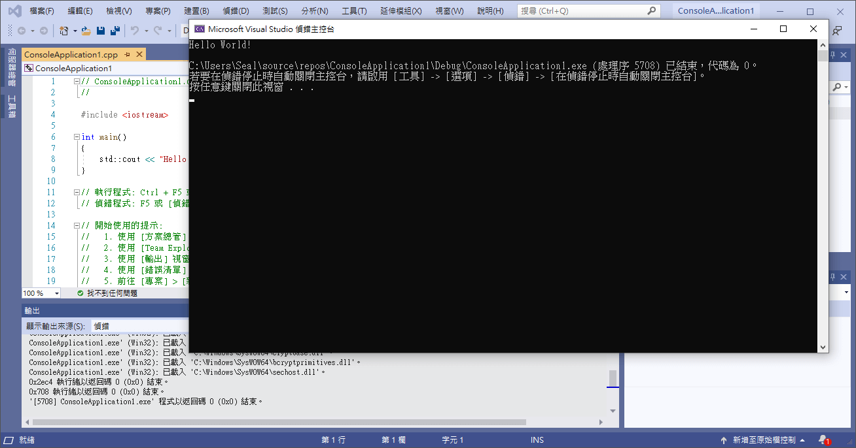
Task: Open the 編輯(E) menu
Action: point(80,11)
